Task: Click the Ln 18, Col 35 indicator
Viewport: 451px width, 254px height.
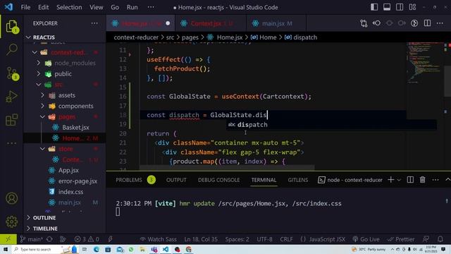Action: pos(201,239)
